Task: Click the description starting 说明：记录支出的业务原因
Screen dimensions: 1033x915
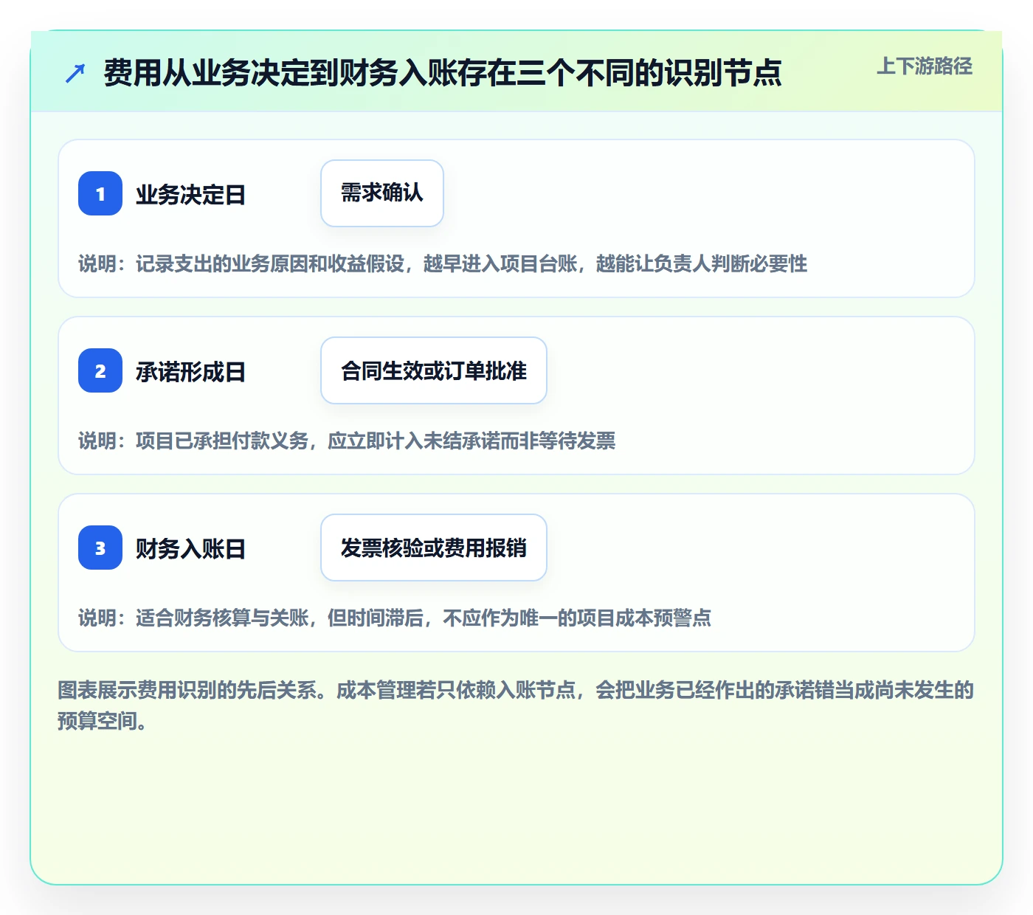Action: point(443,263)
